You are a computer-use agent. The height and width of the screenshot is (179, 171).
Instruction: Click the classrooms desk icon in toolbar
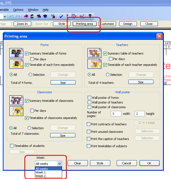pos(39,16)
